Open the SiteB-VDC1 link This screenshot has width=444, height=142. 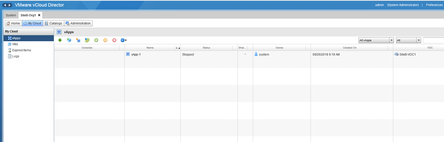(408, 55)
